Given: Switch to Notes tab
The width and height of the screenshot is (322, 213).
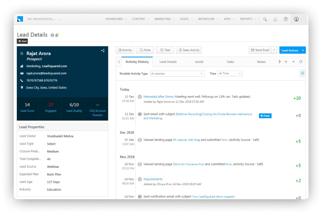Looking at the screenshot, I should coord(261,62).
